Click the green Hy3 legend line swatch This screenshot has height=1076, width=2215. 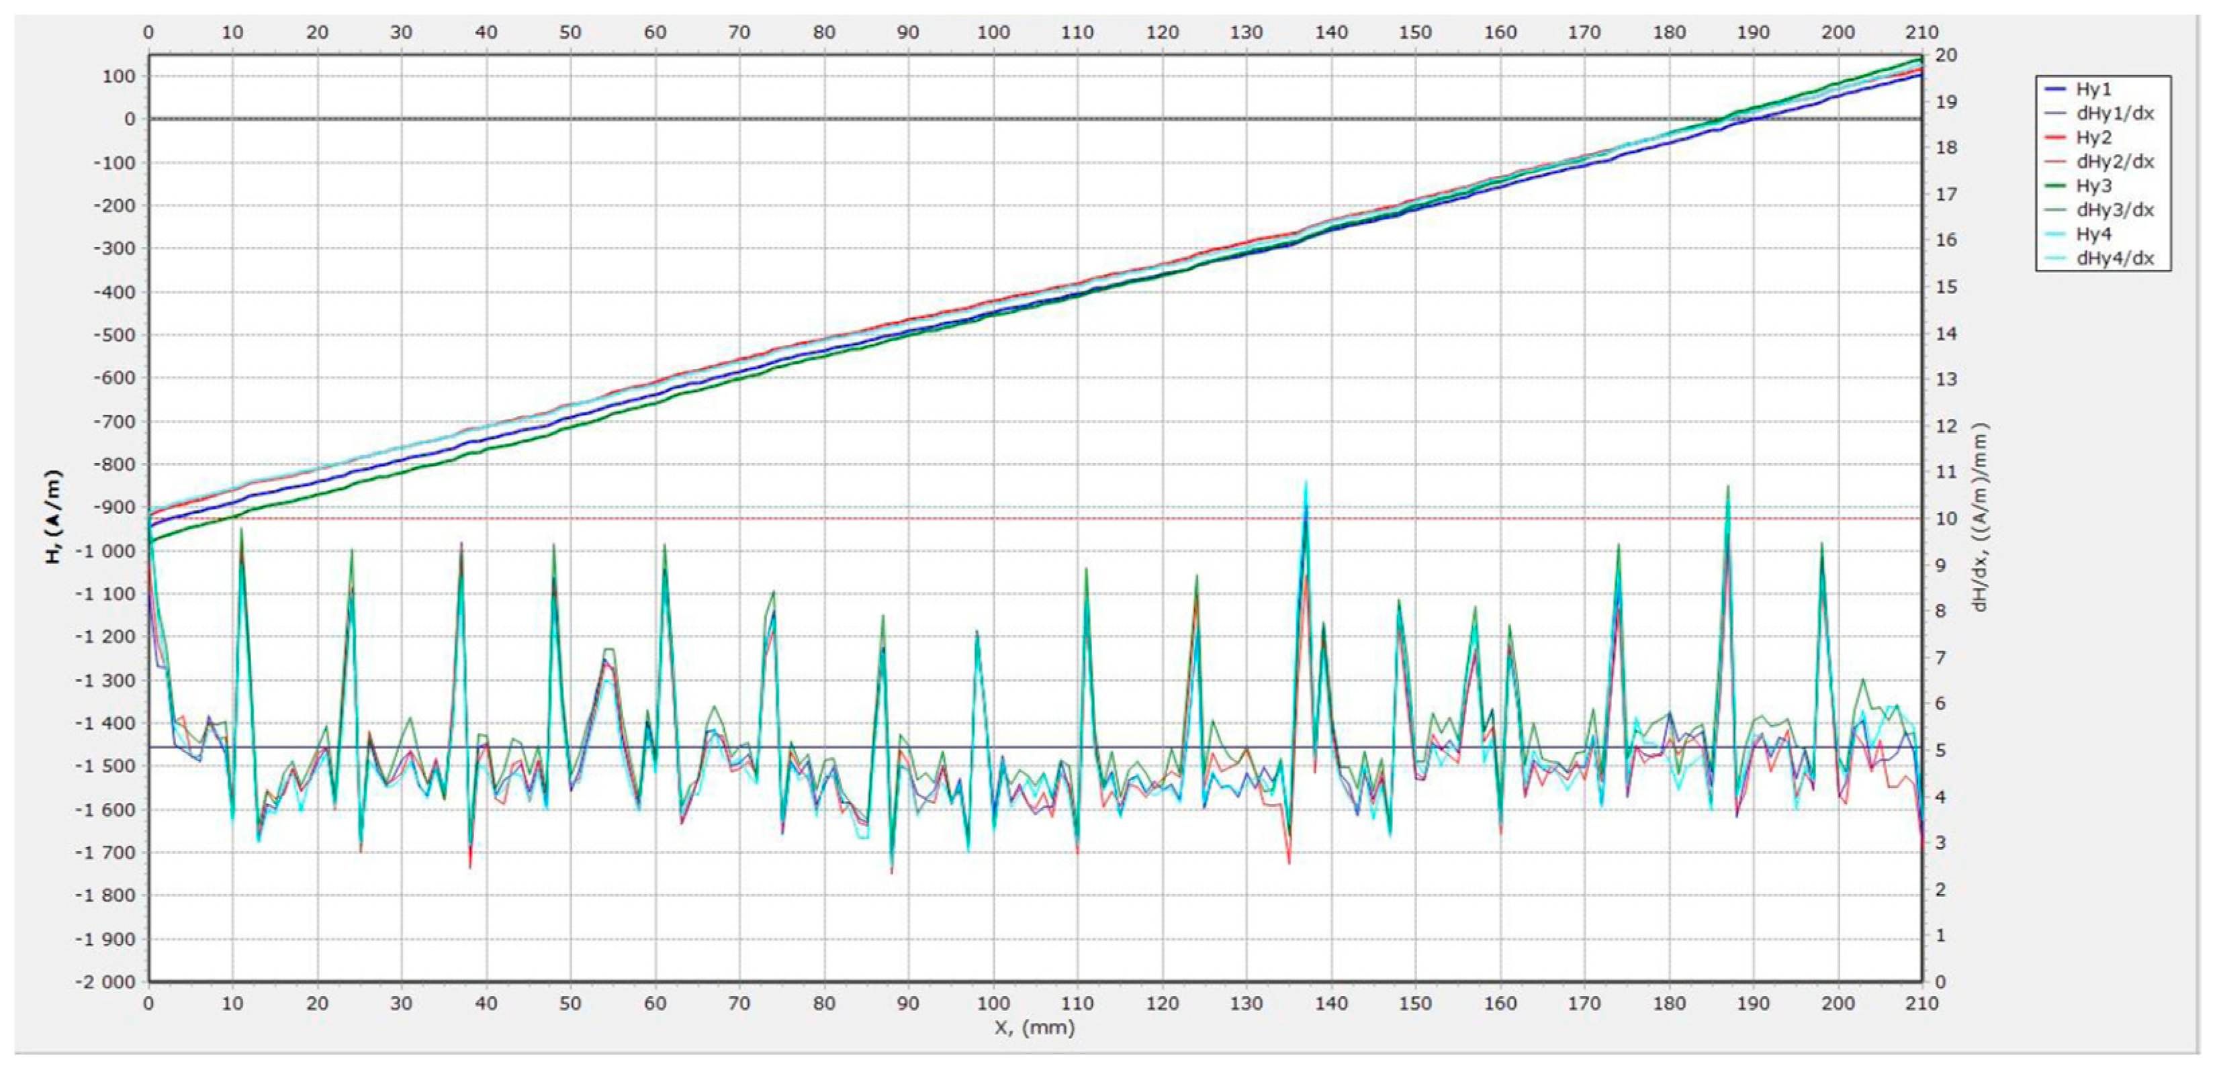[2054, 186]
